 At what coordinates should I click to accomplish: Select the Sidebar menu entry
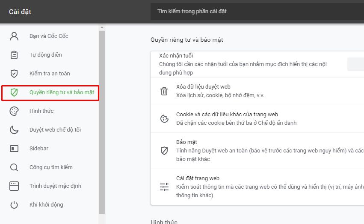click(x=39, y=149)
